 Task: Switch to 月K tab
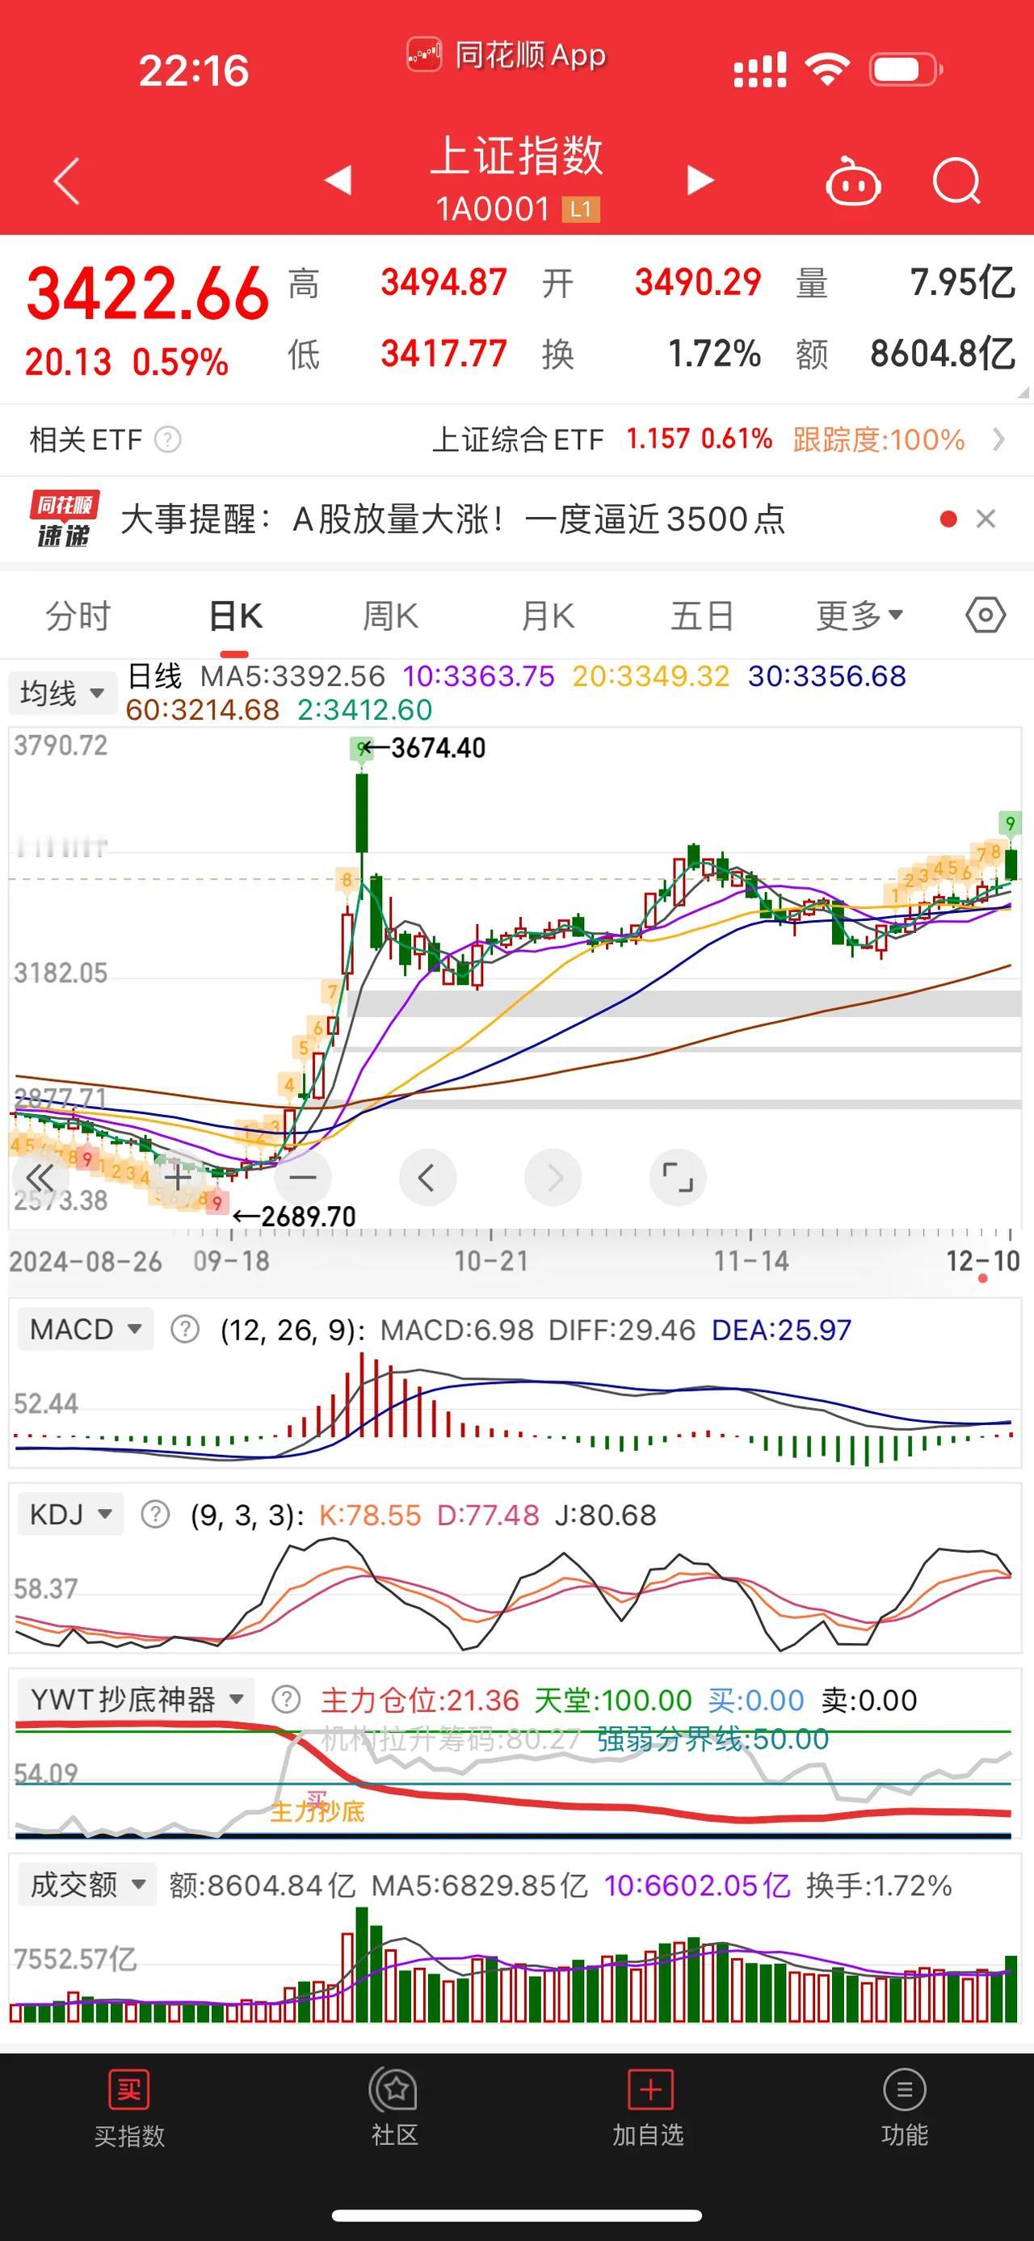(547, 616)
